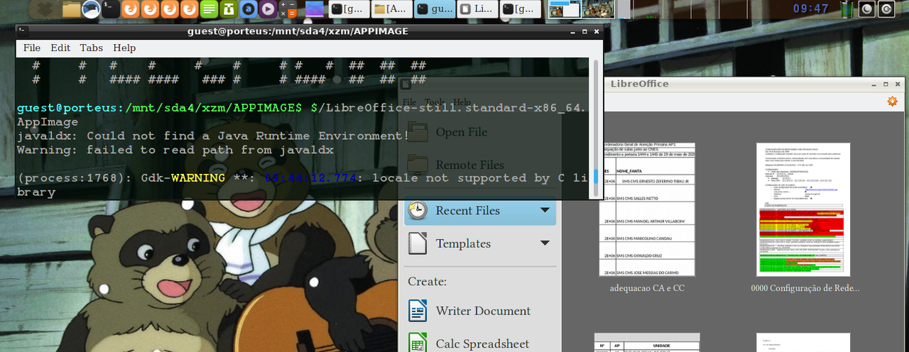The image size is (909, 352).
Task: Switch to second workspace in pager
Action: (x=598, y=9)
